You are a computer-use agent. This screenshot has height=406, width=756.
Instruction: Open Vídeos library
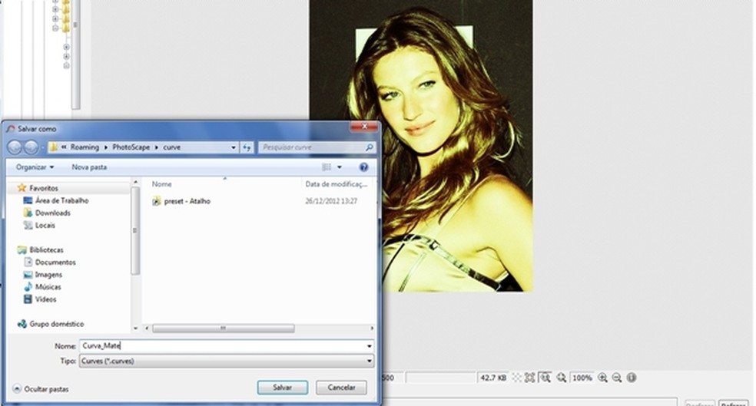point(45,299)
